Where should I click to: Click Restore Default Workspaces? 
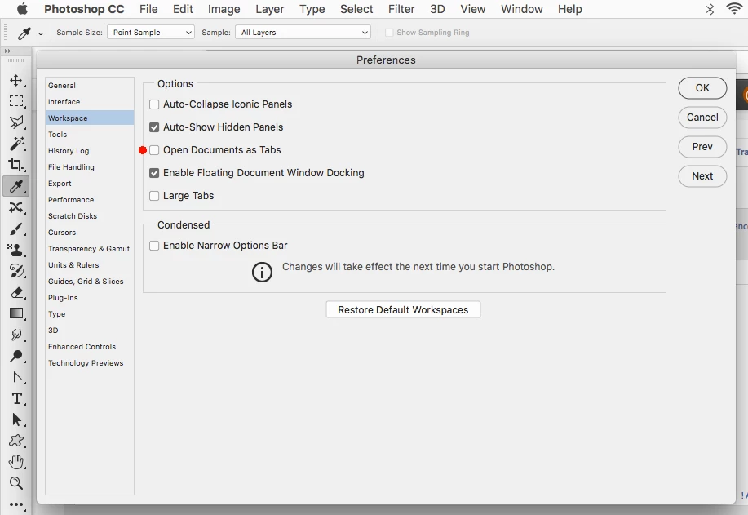point(403,310)
